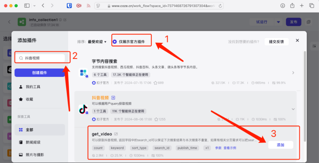The image size is (319, 163).
Task: Click the count parameter tag
Action: [98, 148]
